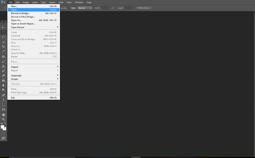Image resolution: width=255 pixels, height=158 pixels.
Task: Click the Refine Edge button
Action: [144, 8]
